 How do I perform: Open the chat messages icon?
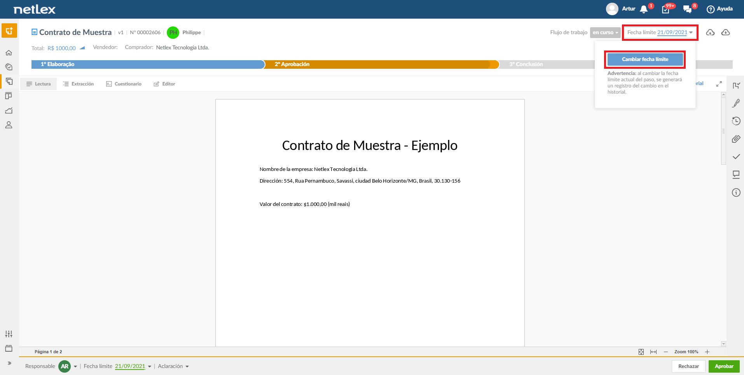coord(687,9)
